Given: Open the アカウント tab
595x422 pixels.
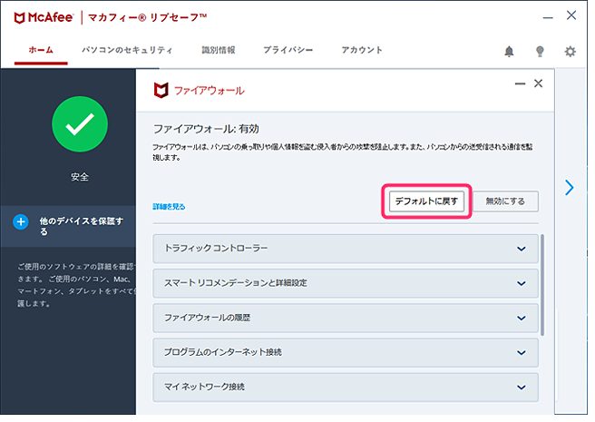Looking at the screenshot, I should [x=362, y=50].
